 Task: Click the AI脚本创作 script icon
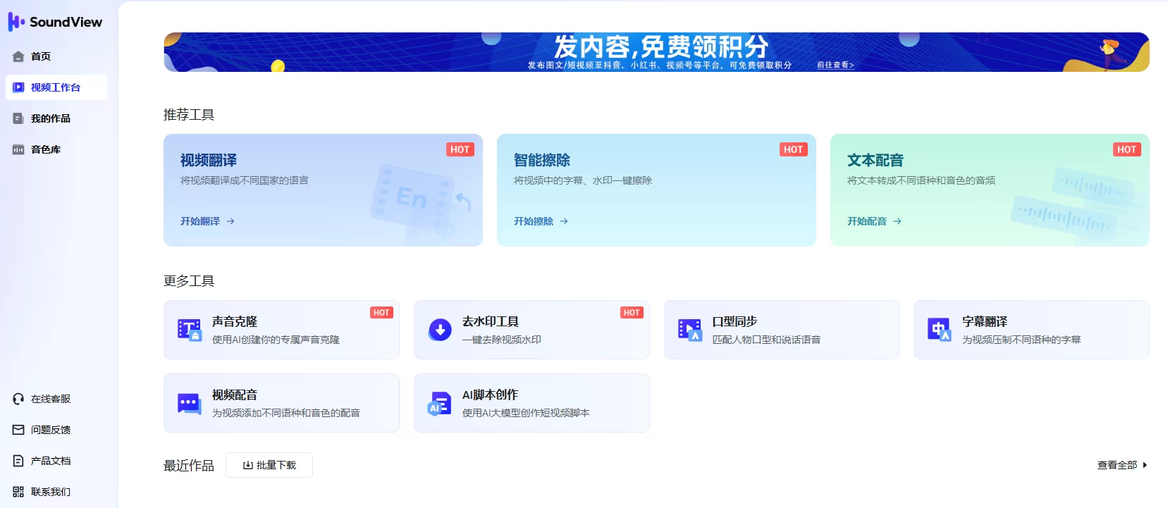coord(440,404)
